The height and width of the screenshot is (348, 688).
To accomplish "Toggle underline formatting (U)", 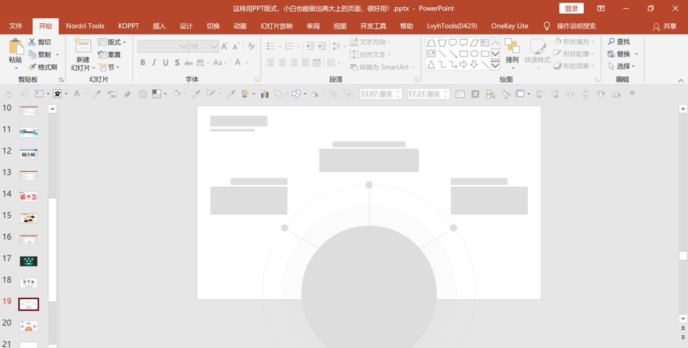I will coord(165,63).
